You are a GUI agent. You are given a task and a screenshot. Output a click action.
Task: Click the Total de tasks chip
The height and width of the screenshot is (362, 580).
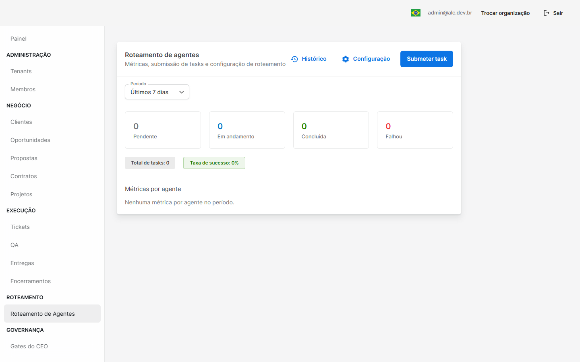coord(150,163)
